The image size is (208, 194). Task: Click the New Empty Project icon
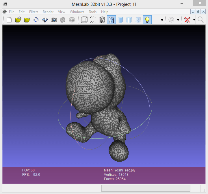tap(9, 20)
